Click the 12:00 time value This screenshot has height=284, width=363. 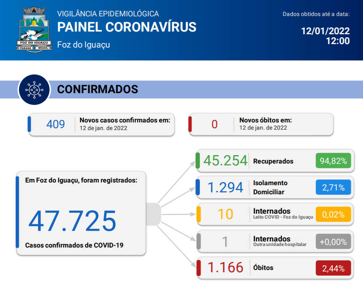(338, 41)
